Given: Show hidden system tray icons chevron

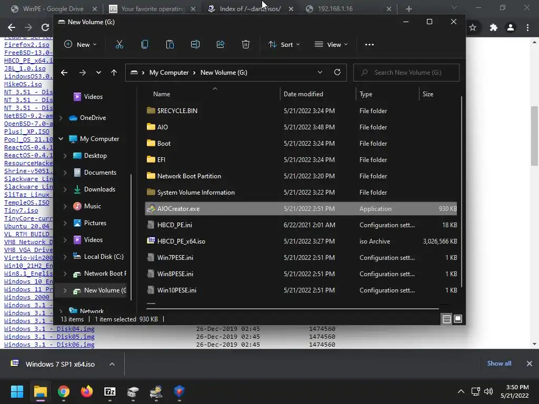Looking at the screenshot, I should pos(461,391).
